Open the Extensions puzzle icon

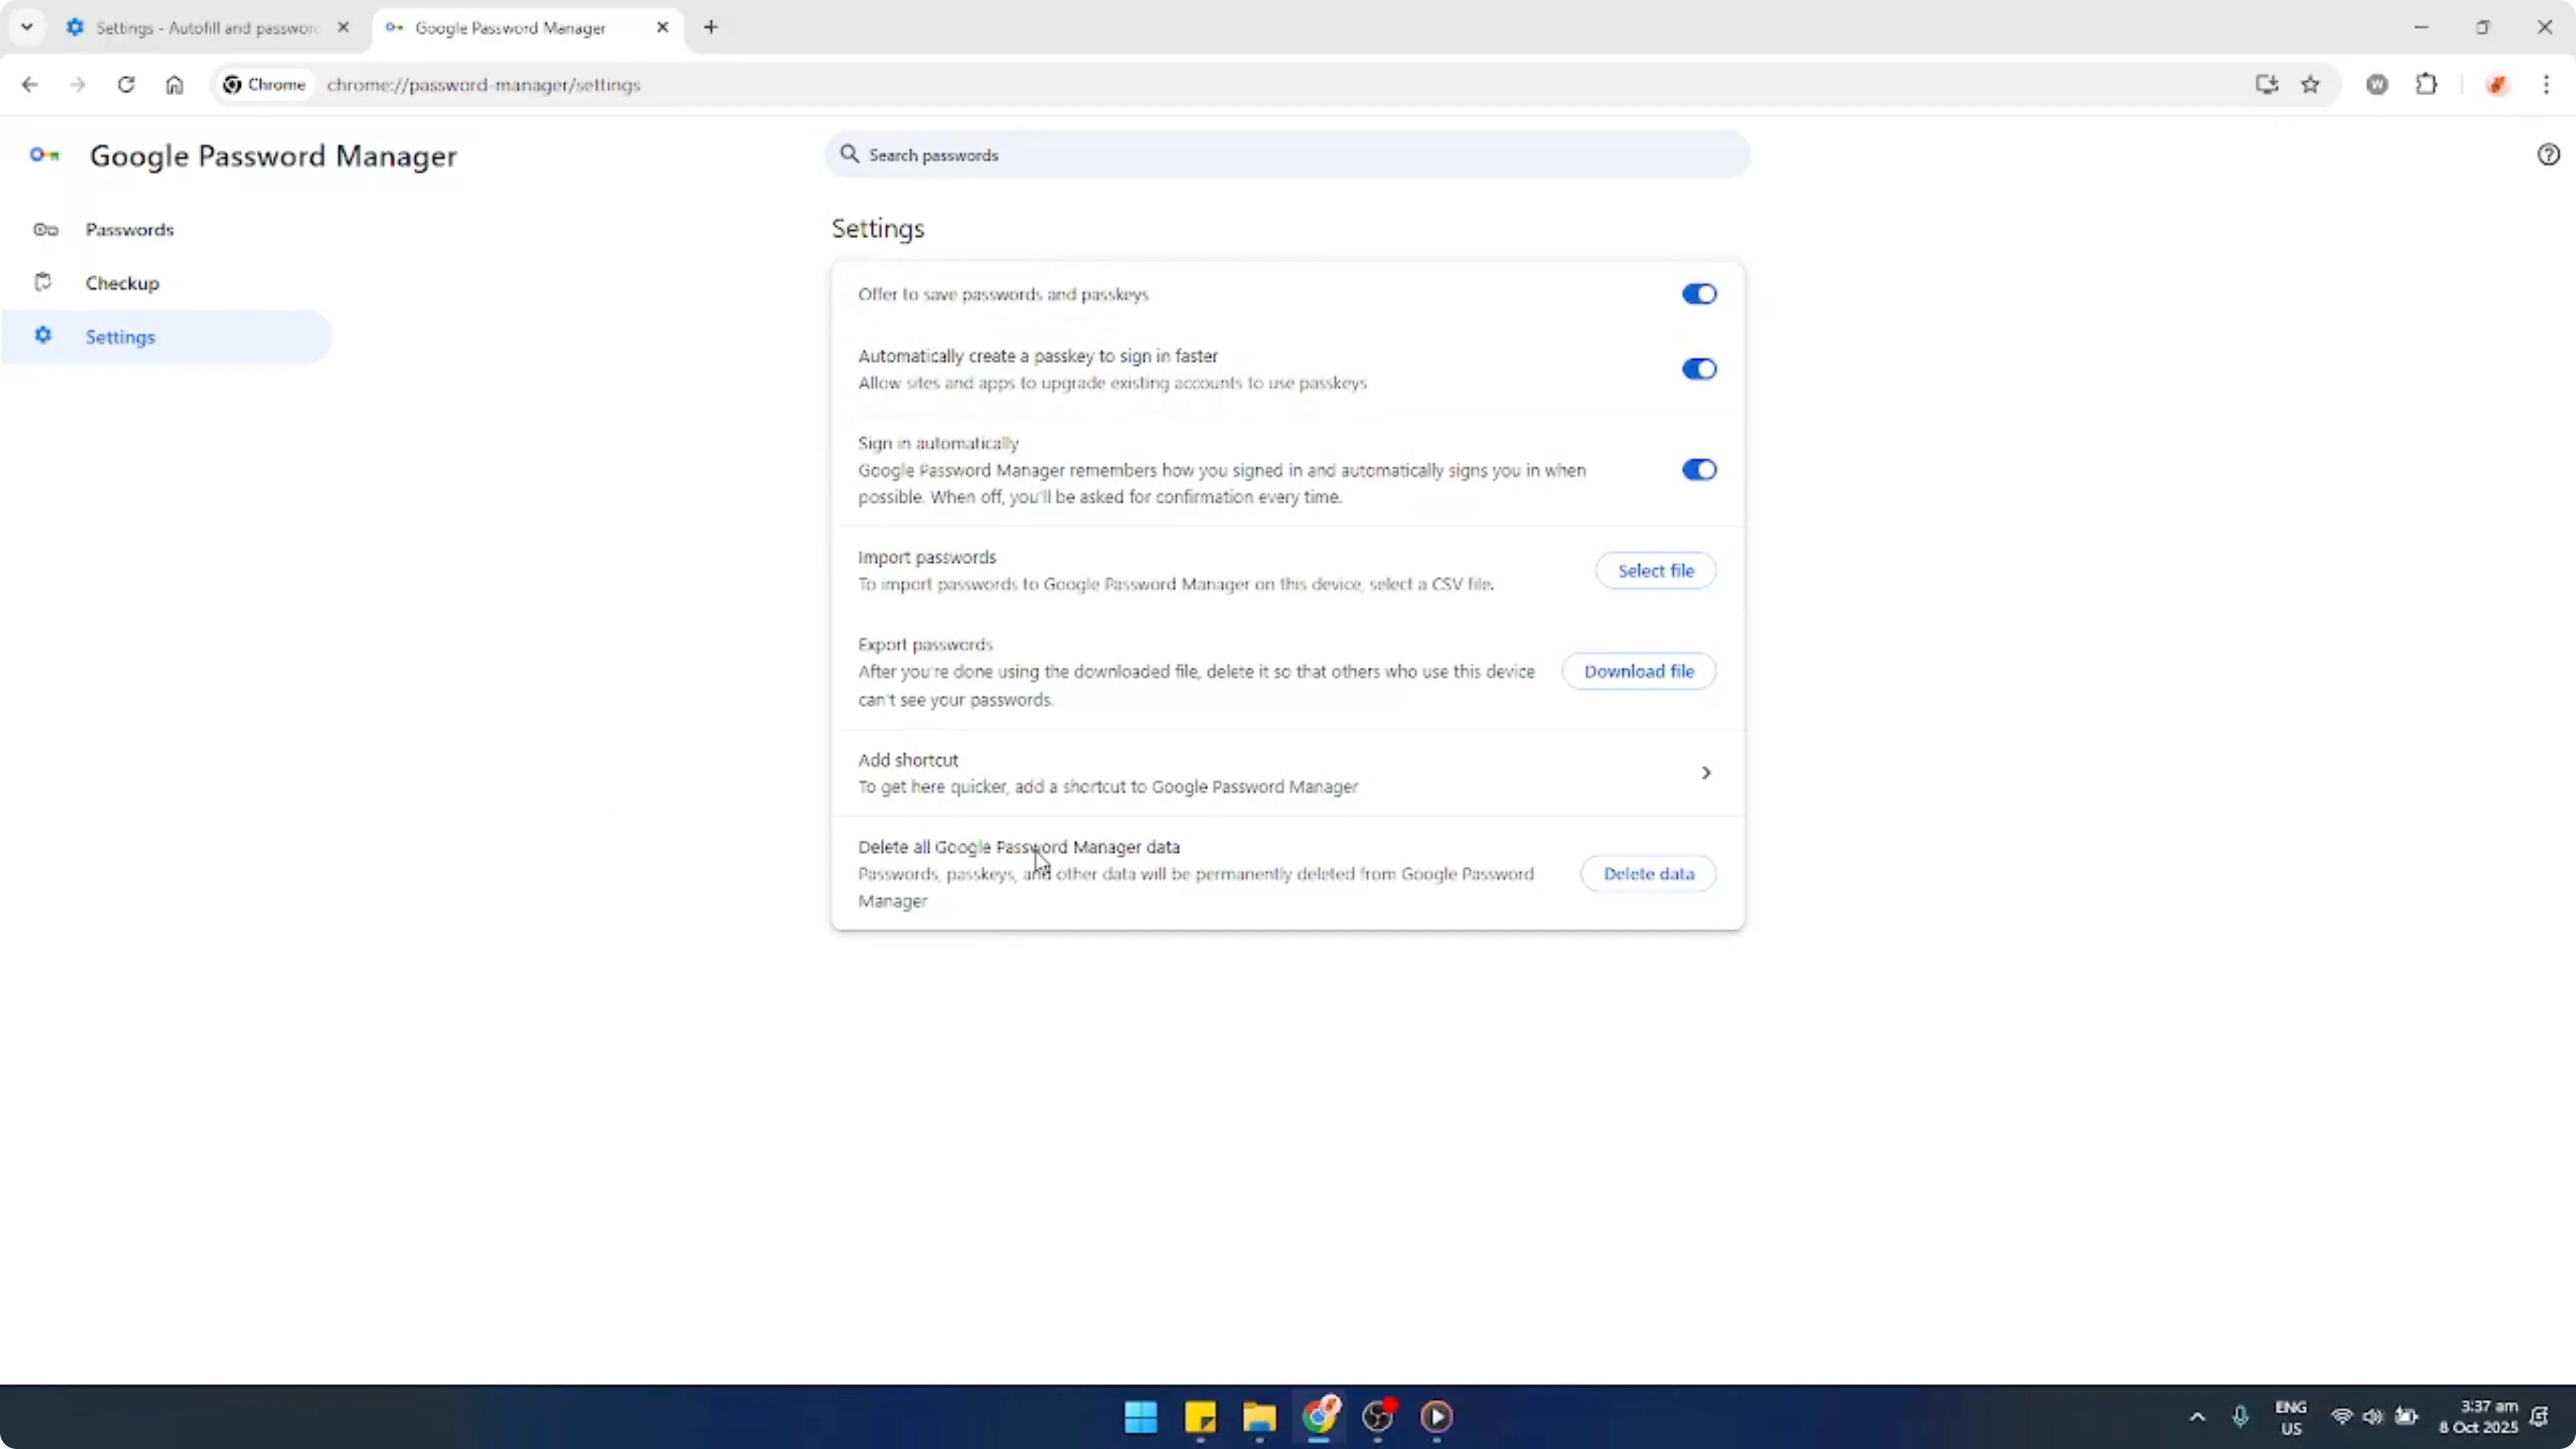(x=2427, y=85)
